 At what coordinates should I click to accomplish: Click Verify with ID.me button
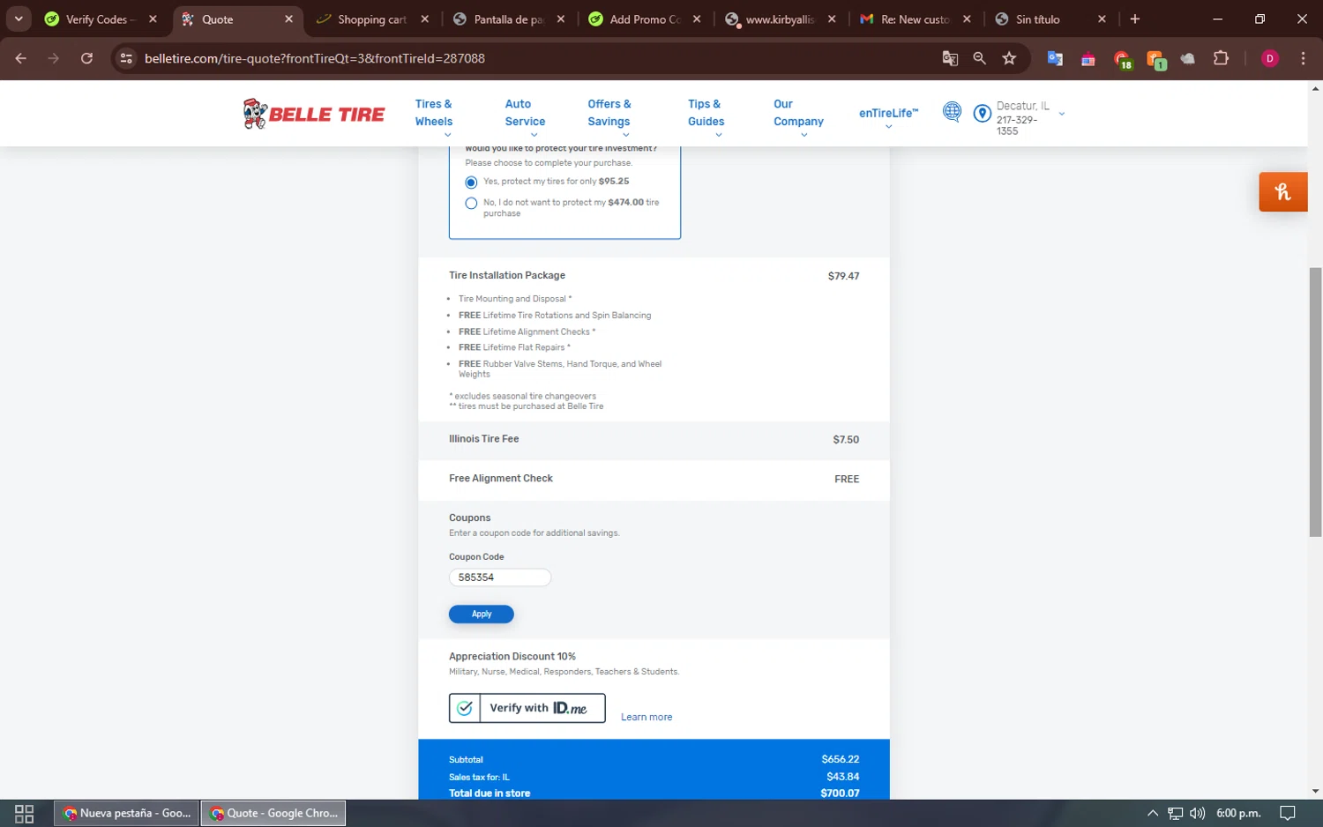click(527, 708)
